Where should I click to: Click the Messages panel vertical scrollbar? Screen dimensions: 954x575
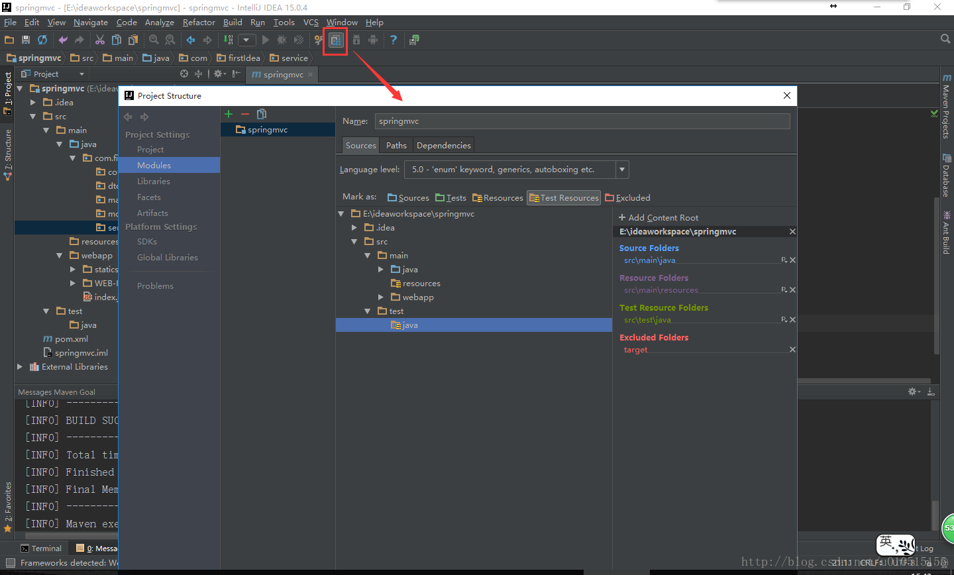(x=936, y=517)
